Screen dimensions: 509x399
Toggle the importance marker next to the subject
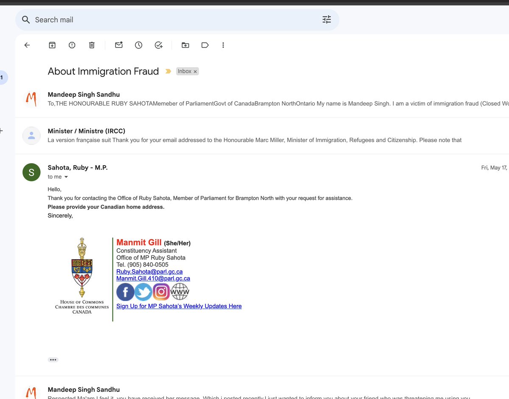pos(168,71)
